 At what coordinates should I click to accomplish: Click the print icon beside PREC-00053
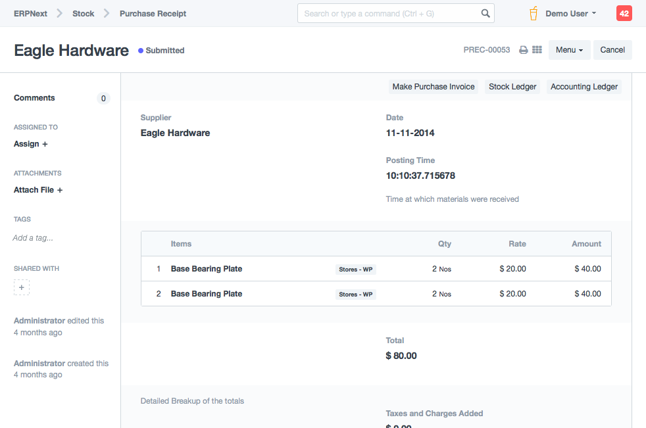coord(524,50)
